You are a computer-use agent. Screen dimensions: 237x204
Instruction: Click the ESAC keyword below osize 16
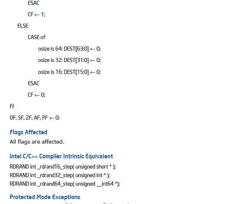pyautogui.click(x=34, y=83)
